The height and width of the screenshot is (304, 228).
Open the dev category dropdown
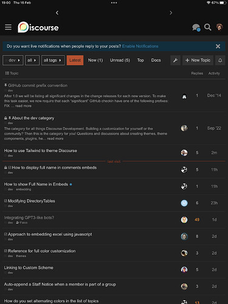coord(13,60)
